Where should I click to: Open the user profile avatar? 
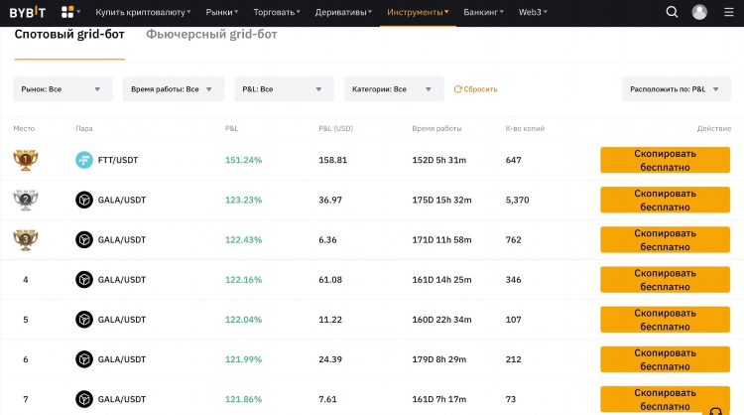[699, 12]
